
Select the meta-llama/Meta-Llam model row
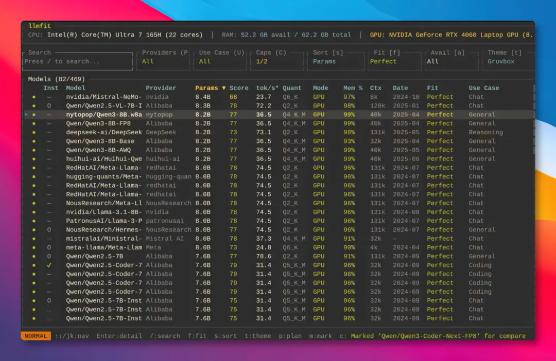279,247
